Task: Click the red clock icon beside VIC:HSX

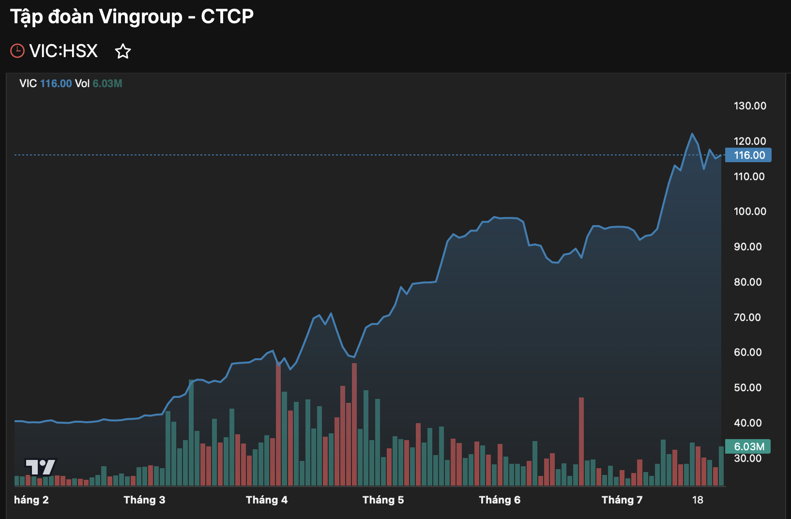Action: pyautogui.click(x=17, y=51)
